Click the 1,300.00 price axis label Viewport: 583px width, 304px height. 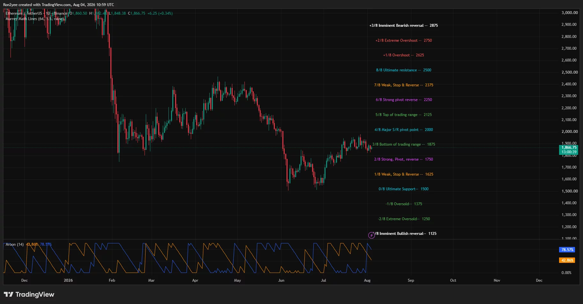tap(570, 215)
